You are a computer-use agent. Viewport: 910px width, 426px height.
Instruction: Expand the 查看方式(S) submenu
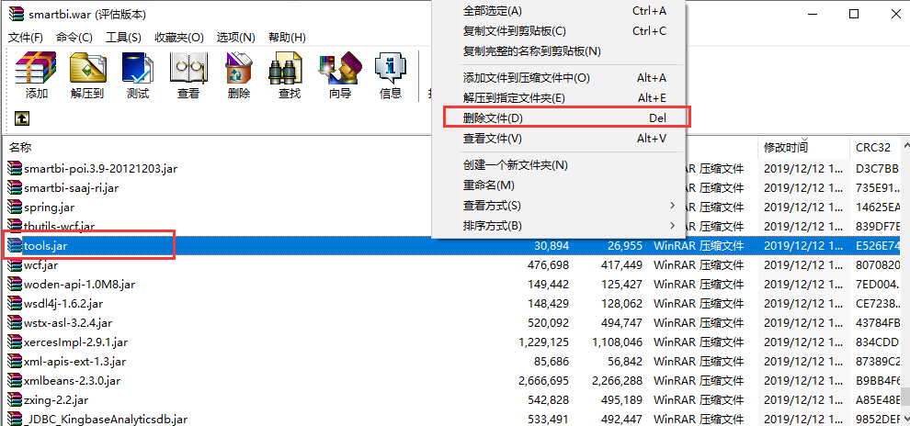[x=560, y=205]
